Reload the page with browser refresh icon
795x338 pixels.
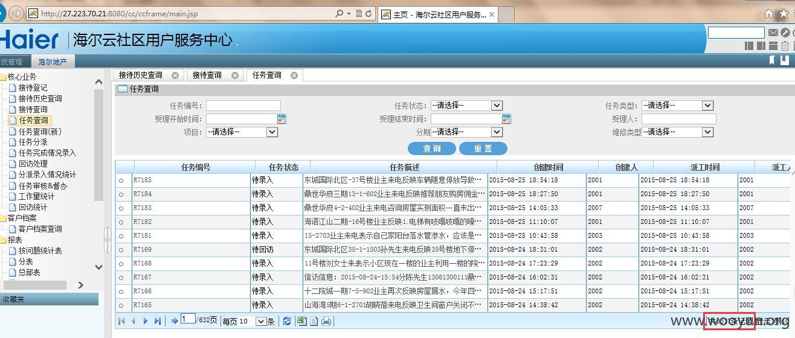tap(369, 13)
